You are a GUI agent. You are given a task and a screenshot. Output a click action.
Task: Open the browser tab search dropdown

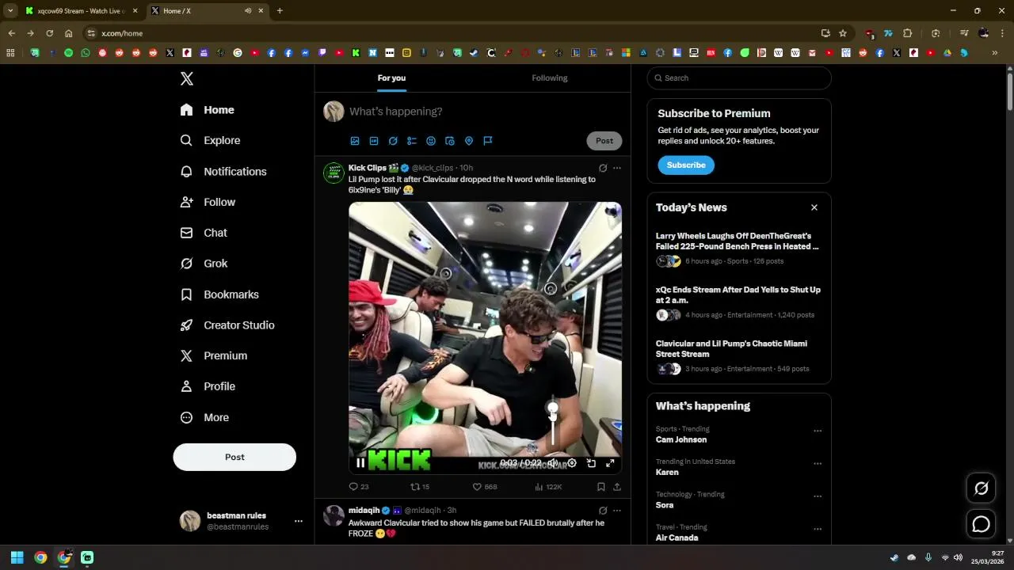(10, 11)
